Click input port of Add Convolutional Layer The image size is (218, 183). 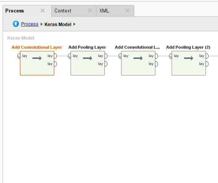pos(19,56)
